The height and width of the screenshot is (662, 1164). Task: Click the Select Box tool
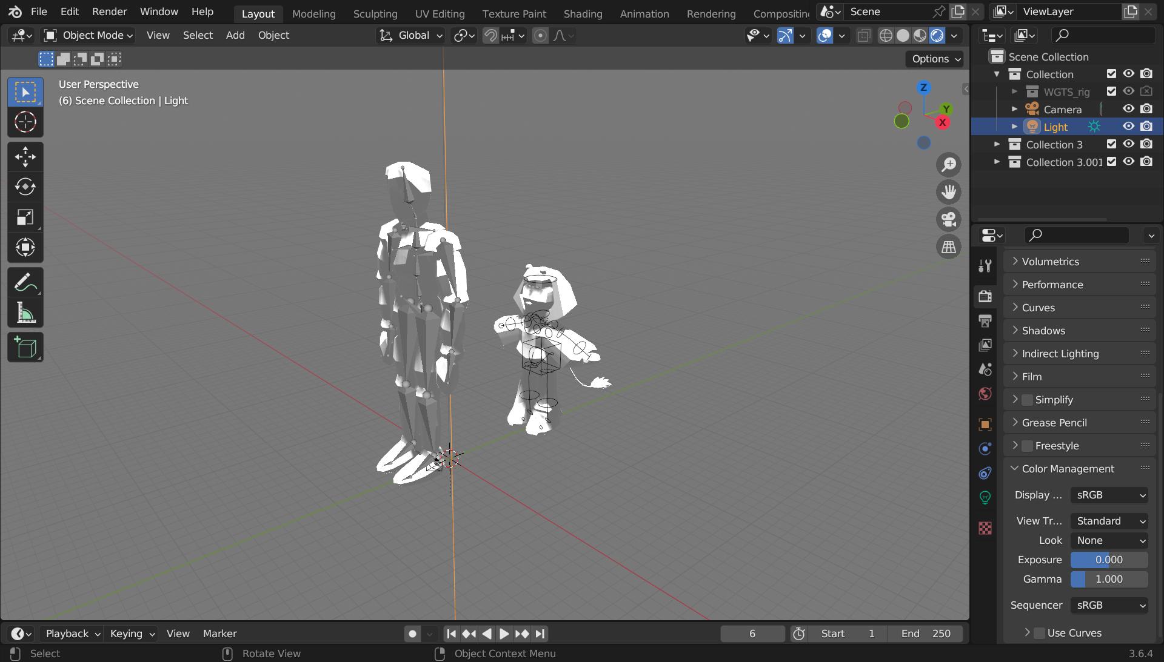tap(25, 92)
